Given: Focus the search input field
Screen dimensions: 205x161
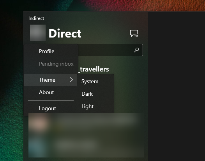Looking at the screenshot, I should [110, 50].
